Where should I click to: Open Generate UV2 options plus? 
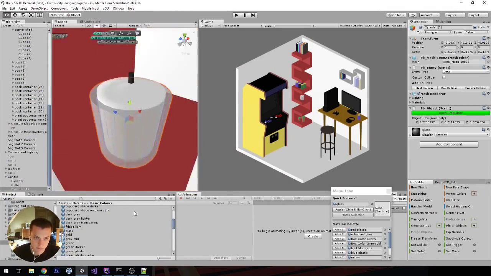click(x=439, y=225)
